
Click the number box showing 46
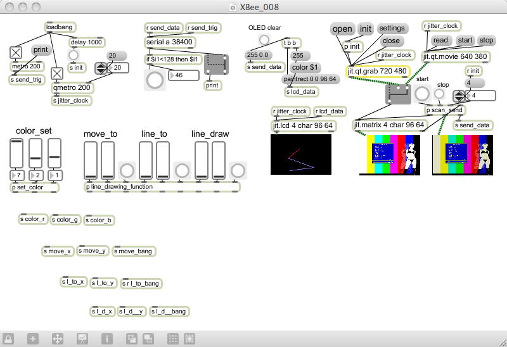(184, 75)
